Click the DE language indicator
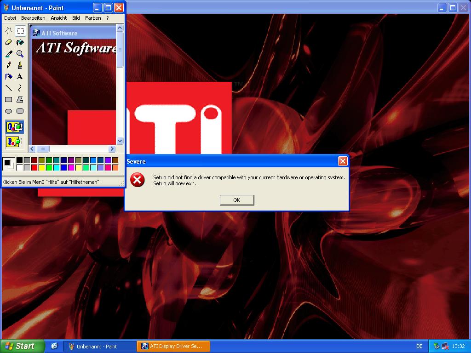This screenshot has height=353, width=471. 419,347
